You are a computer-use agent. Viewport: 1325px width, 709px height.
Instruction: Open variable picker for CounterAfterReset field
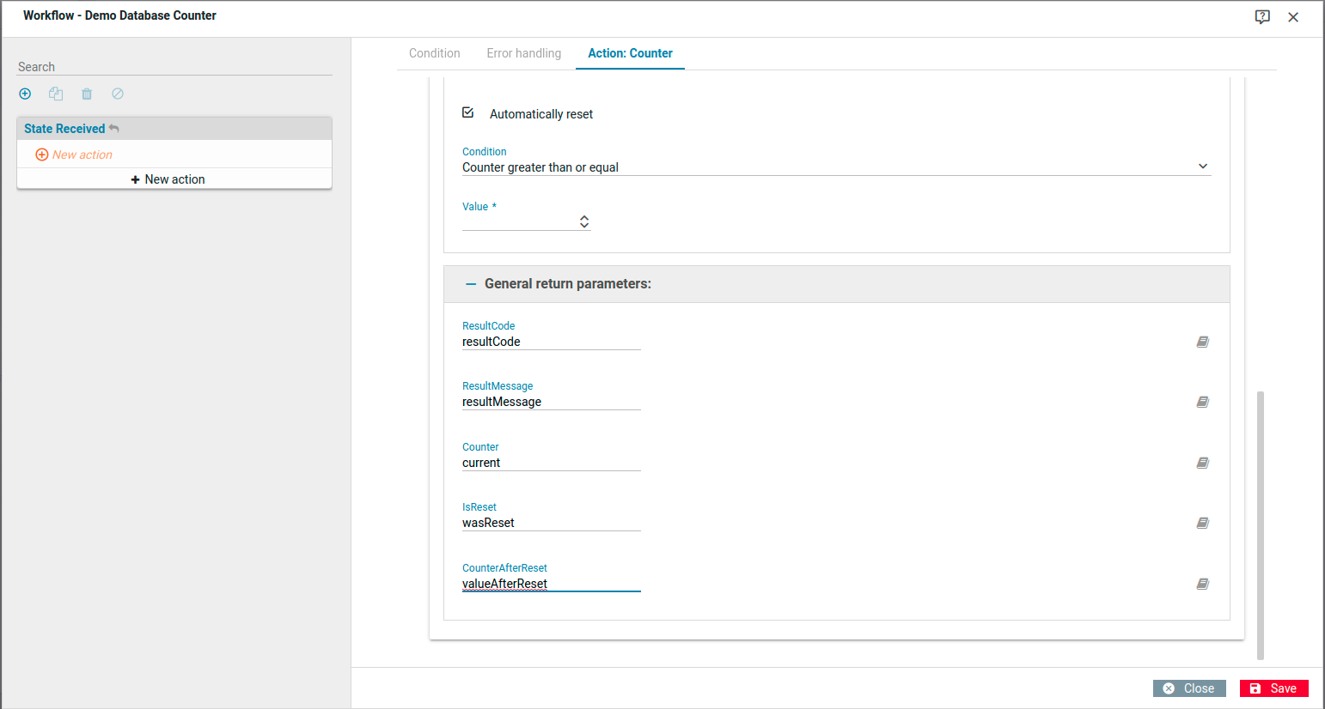tap(1203, 584)
